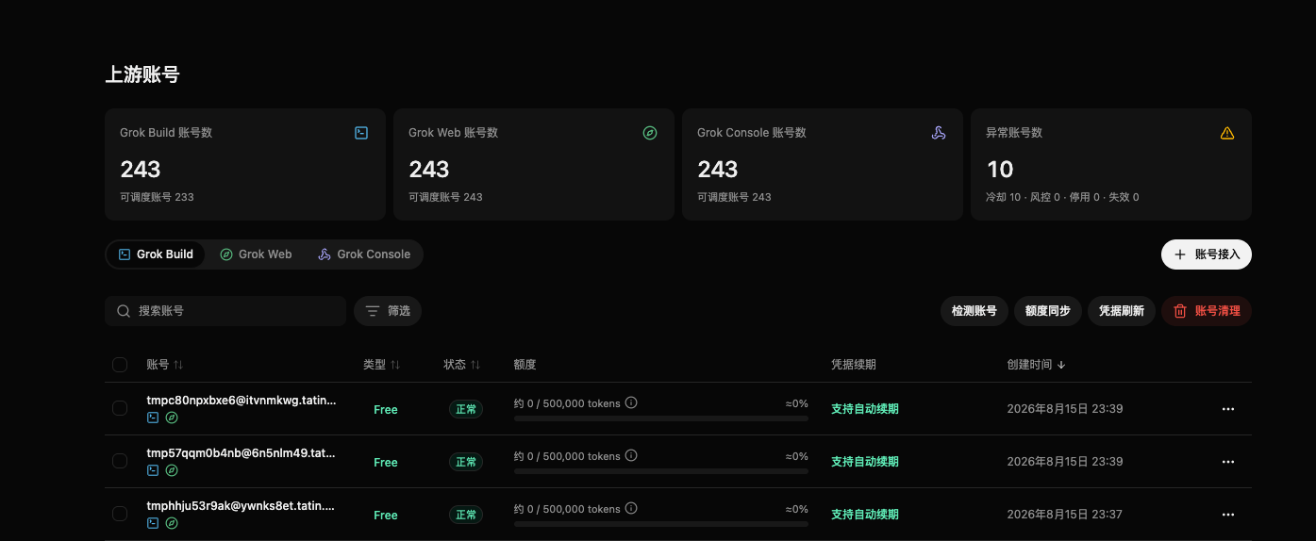Viewport: 1316px width, 541px height.
Task: Click 支持自动续期 link for tmpc80npxbxe6
Action: pyautogui.click(x=865, y=409)
